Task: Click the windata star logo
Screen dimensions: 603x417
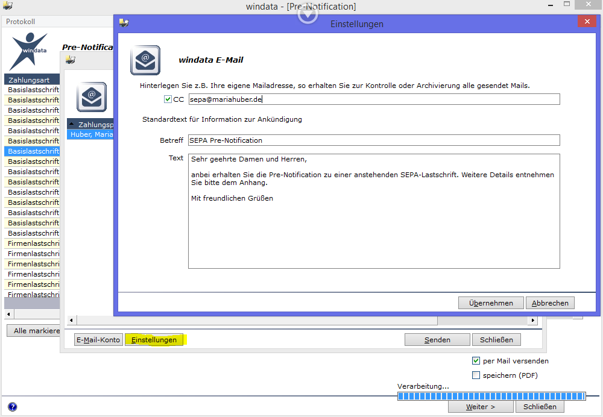Action: click(x=30, y=51)
